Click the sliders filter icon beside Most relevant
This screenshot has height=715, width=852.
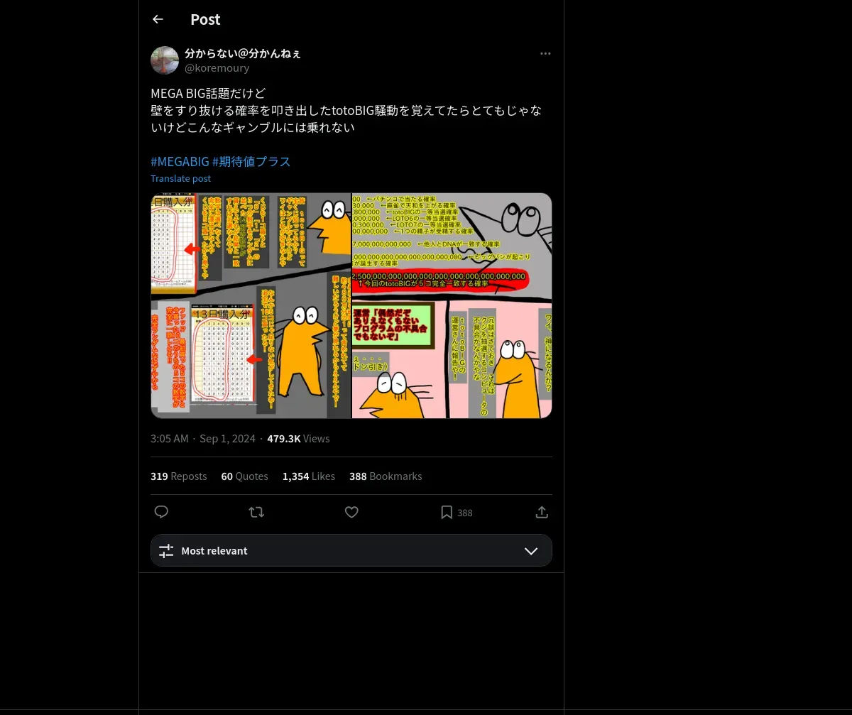(166, 551)
